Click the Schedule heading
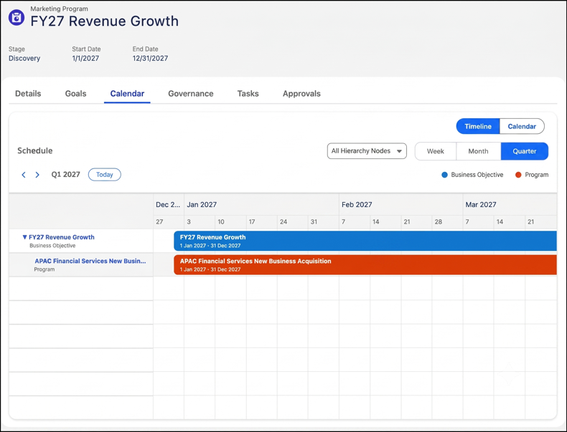 (34, 150)
